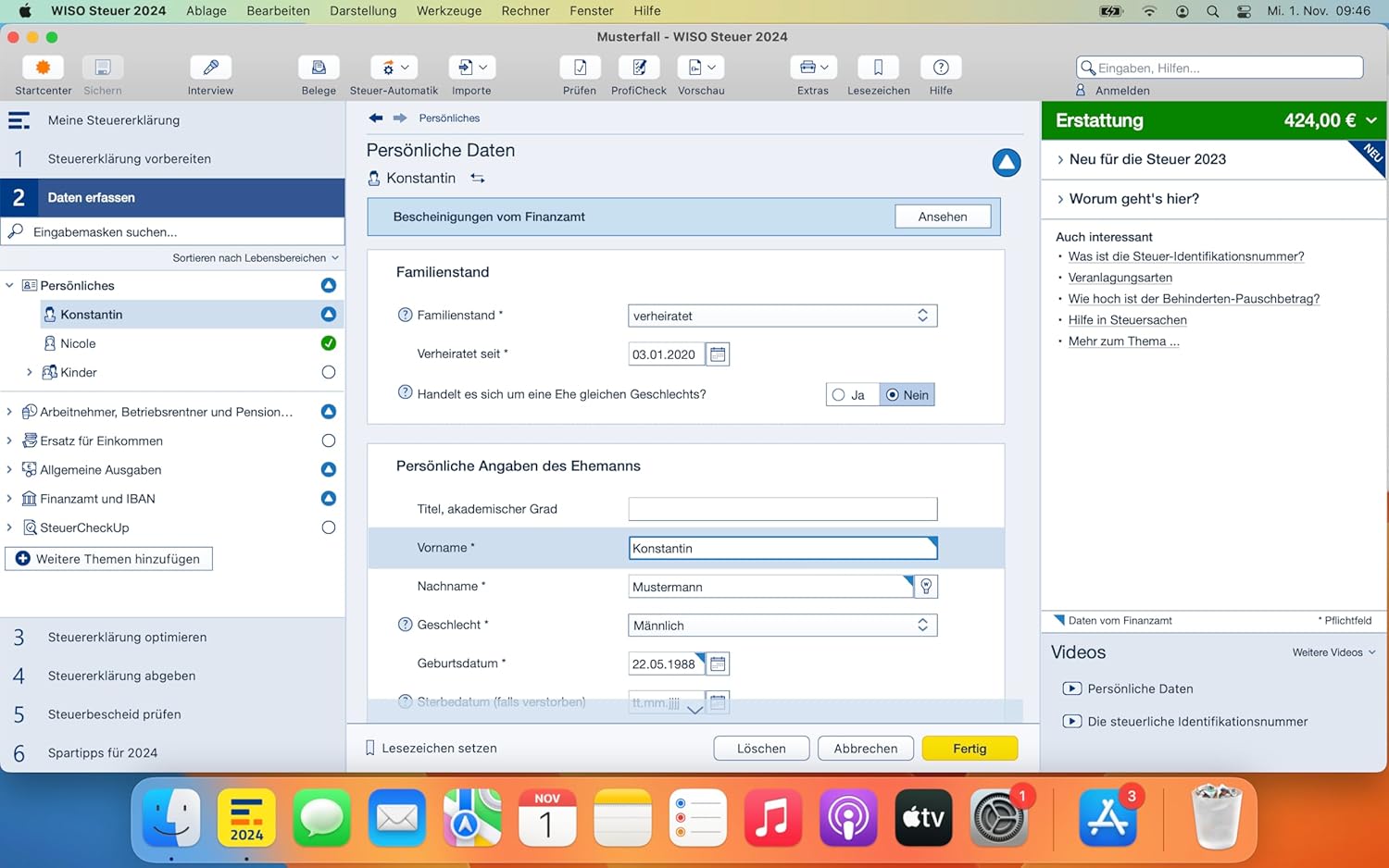The image size is (1389, 868).
Task: Open the Veranlagungsarten link
Action: click(x=1120, y=278)
